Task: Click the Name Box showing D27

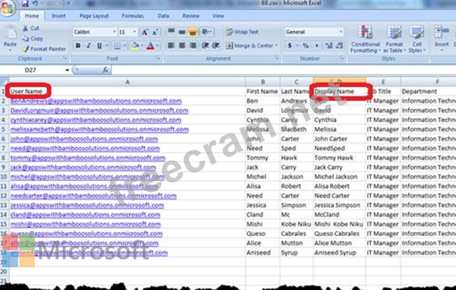Action: [32, 70]
